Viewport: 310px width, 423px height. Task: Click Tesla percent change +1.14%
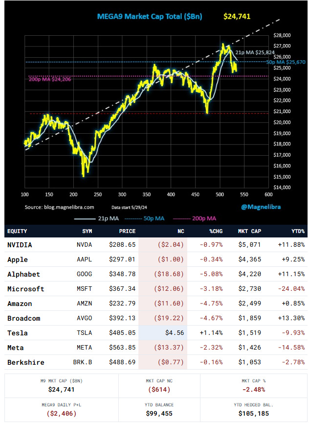[x=211, y=333]
